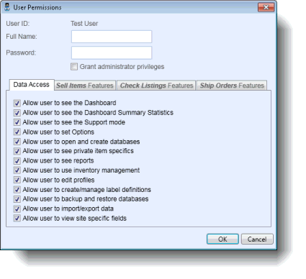Close the User Permissions dialog

(x=266, y=7)
